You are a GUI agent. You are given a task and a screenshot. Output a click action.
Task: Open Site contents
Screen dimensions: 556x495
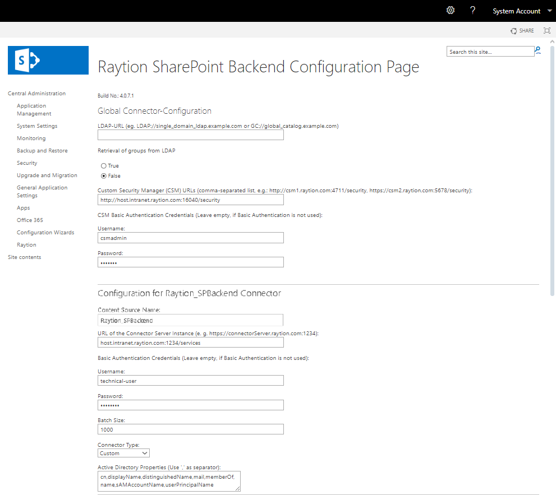pos(24,257)
